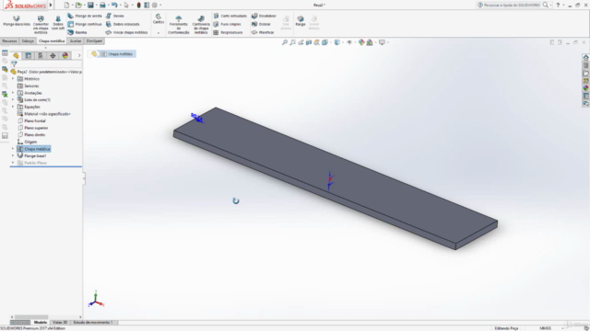590x331 pixels.
Task: Select the Respiradouro tool
Action: [228, 32]
